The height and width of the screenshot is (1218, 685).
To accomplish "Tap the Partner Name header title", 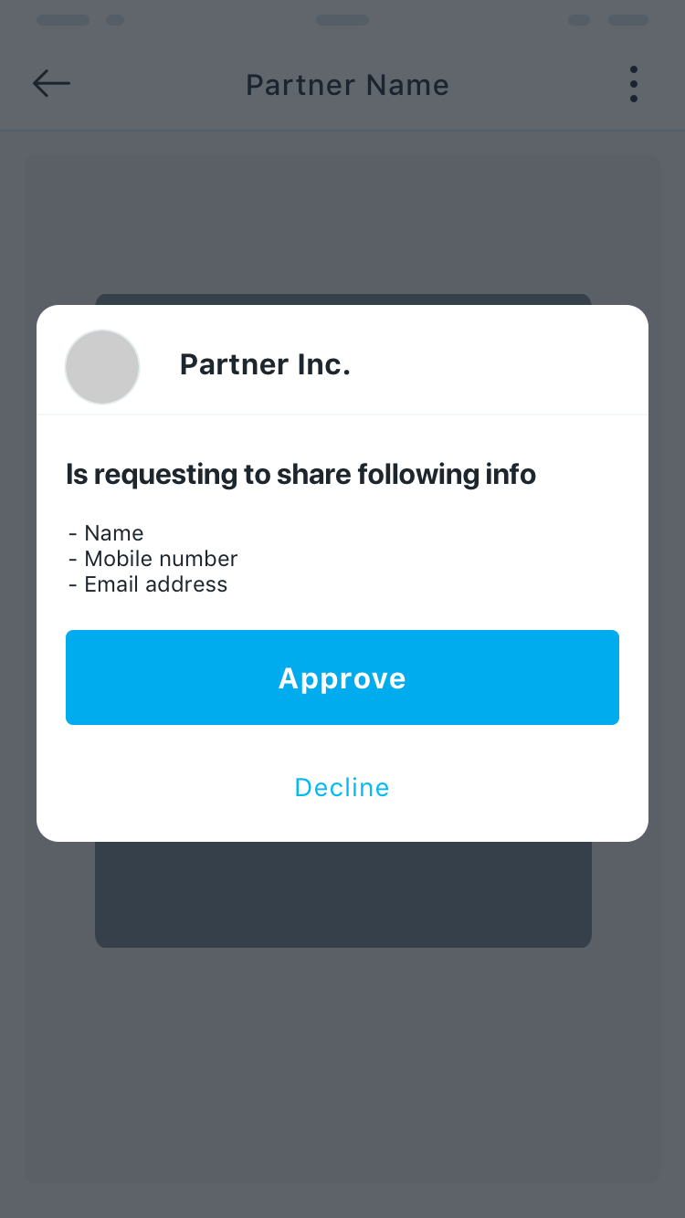I will click(347, 85).
